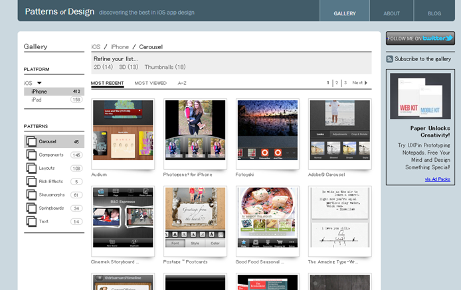461x290 pixels.
Task: Filter list by 2D (14)
Action: click(103, 67)
